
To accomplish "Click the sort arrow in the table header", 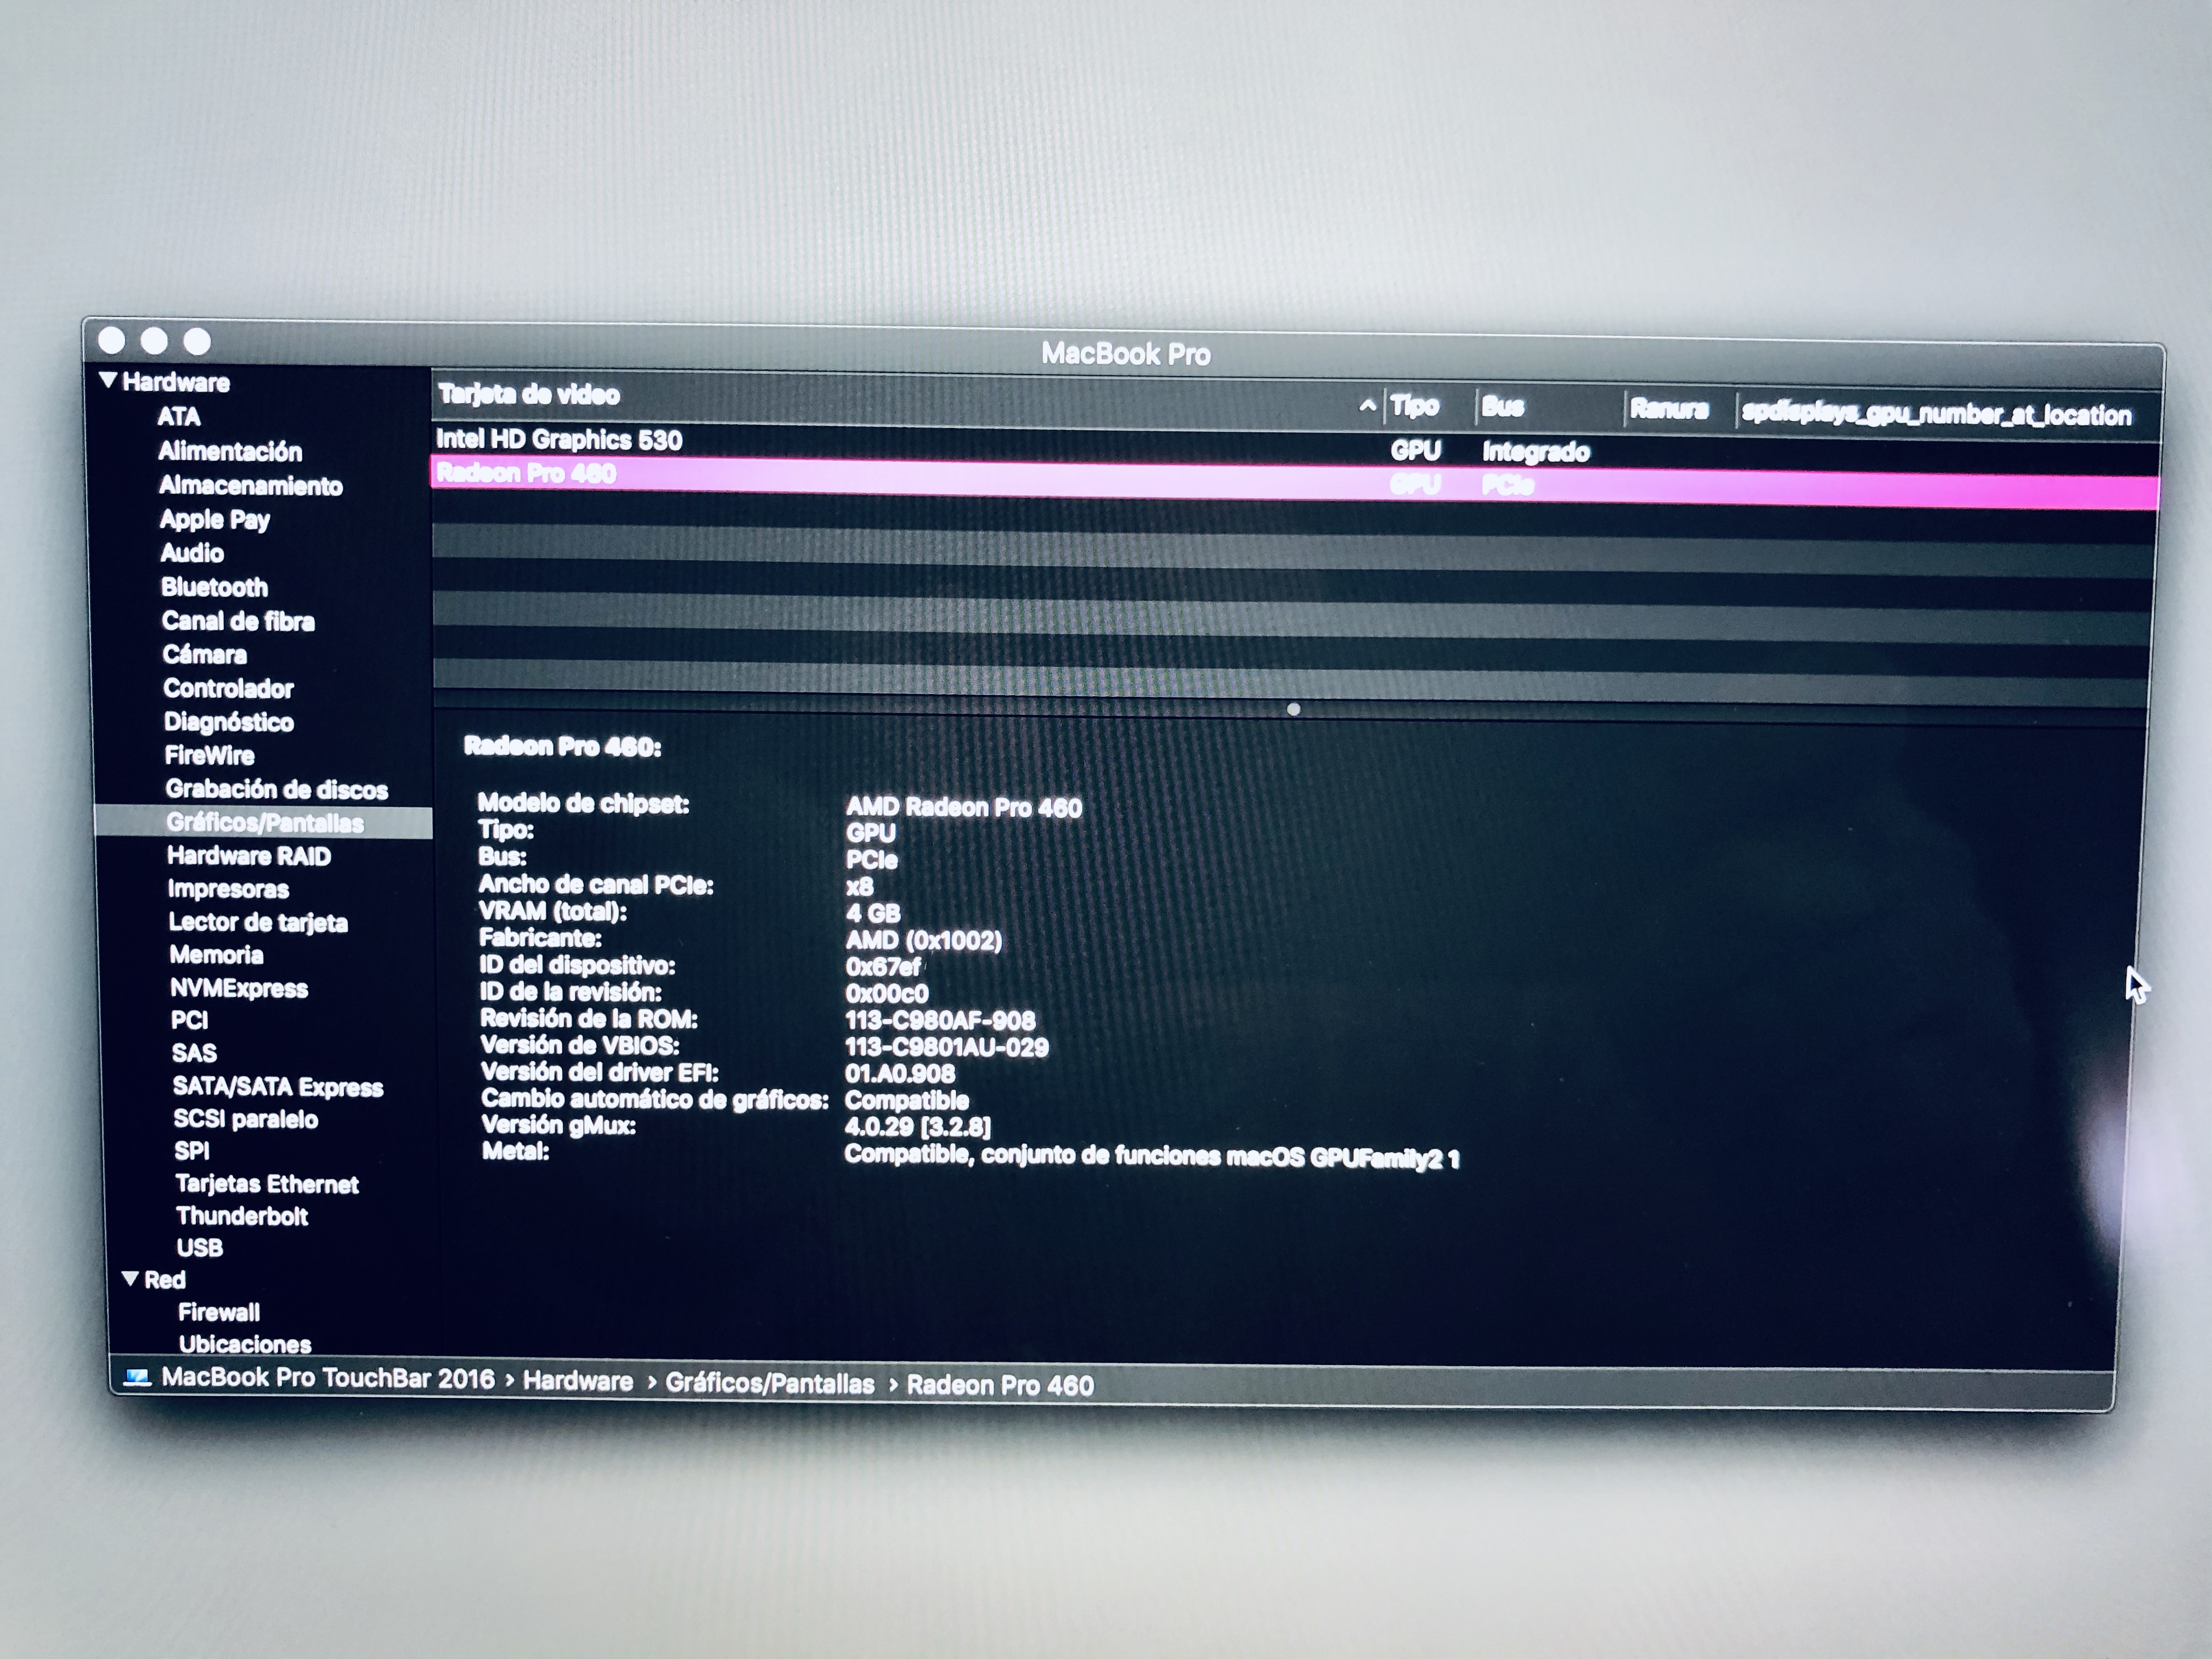I will click(x=1367, y=406).
